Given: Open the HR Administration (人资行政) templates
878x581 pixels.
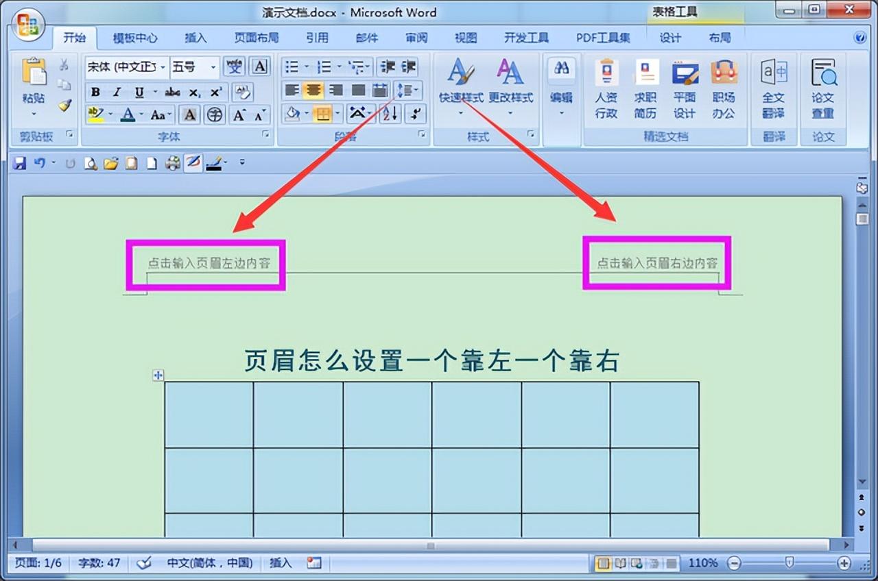Looking at the screenshot, I should (x=606, y=90).
